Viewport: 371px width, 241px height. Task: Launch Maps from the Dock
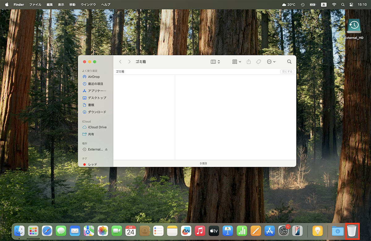(89, 230)
